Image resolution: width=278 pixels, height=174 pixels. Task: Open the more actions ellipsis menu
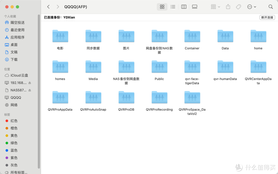[x=251, y=7]
